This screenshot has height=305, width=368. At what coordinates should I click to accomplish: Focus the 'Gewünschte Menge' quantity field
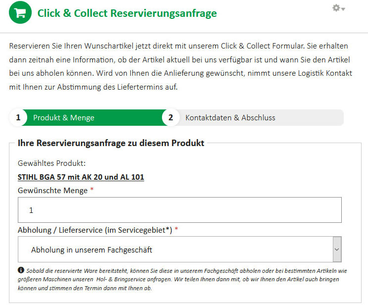click(x=180, y=210)
